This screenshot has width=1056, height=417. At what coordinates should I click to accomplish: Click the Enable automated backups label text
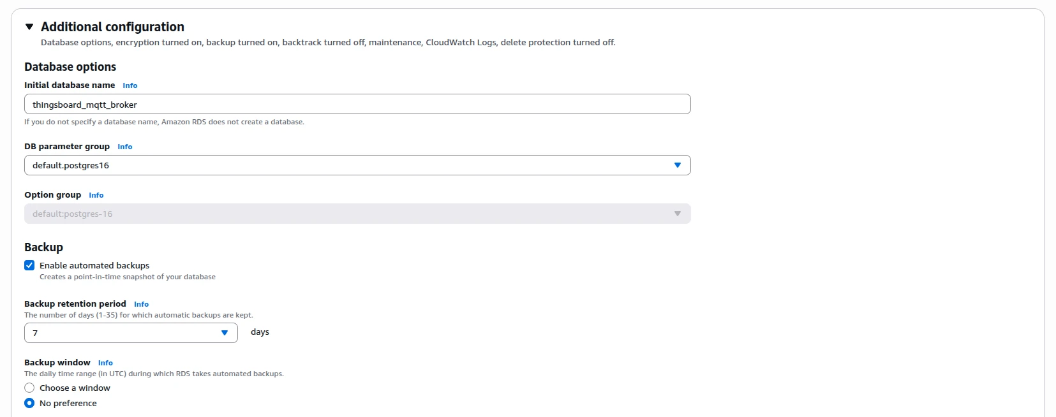(94, 265)
